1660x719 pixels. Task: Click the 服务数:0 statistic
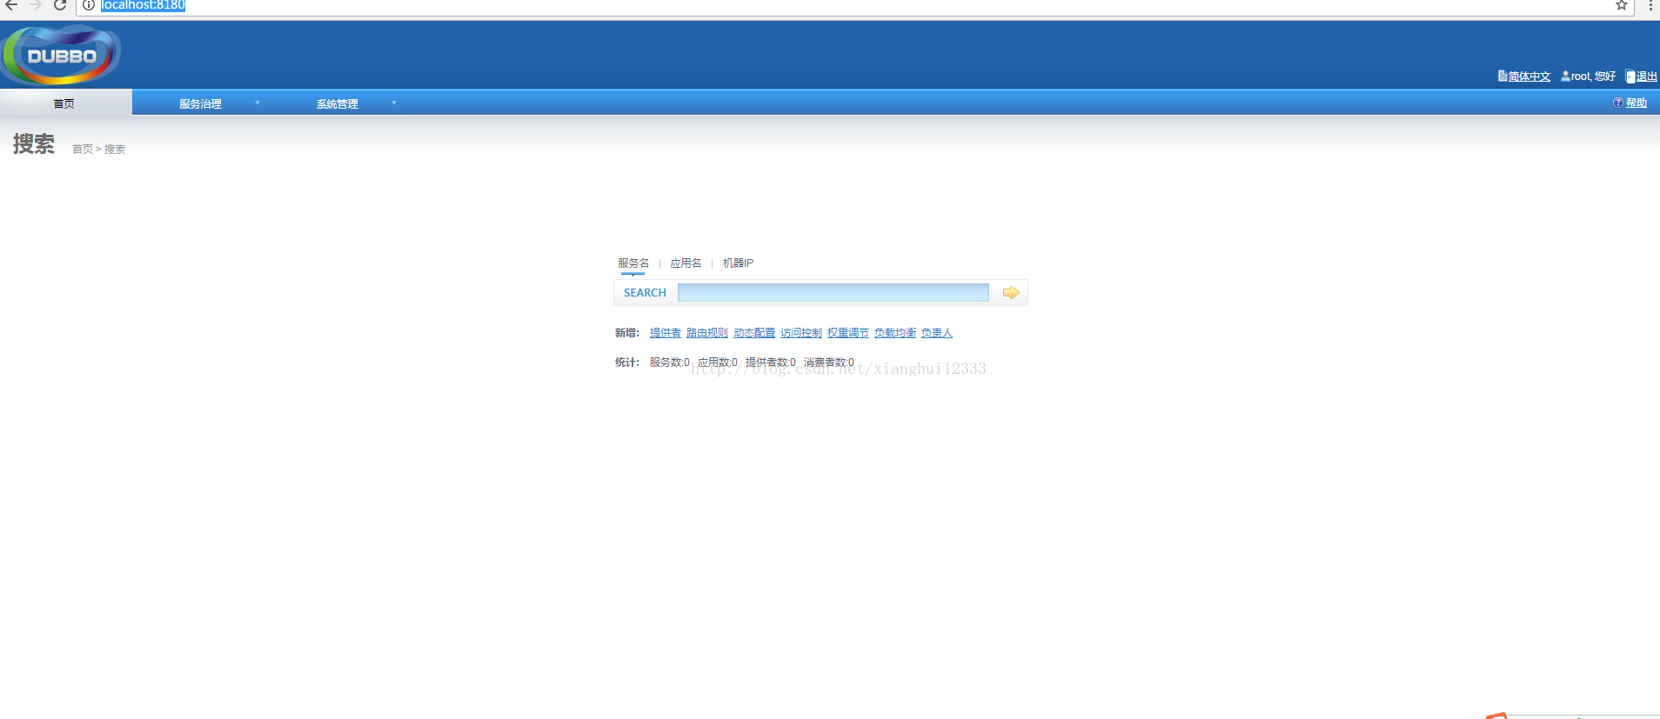(x=669, y=363)
